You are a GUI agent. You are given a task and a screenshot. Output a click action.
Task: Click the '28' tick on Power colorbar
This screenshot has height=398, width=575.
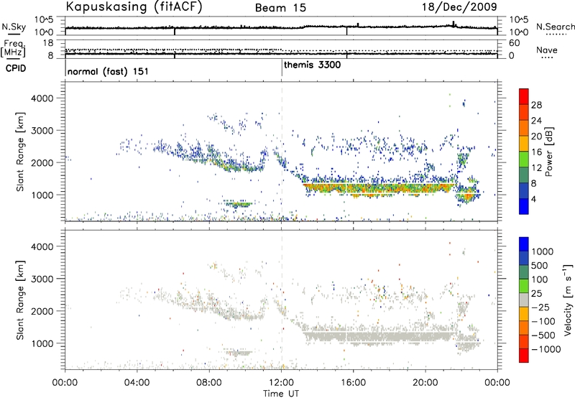536,105
